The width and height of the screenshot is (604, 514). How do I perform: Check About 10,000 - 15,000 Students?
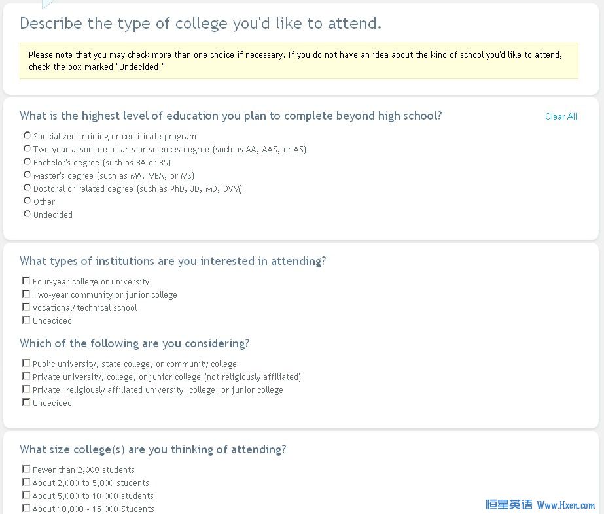click(26, 508)
